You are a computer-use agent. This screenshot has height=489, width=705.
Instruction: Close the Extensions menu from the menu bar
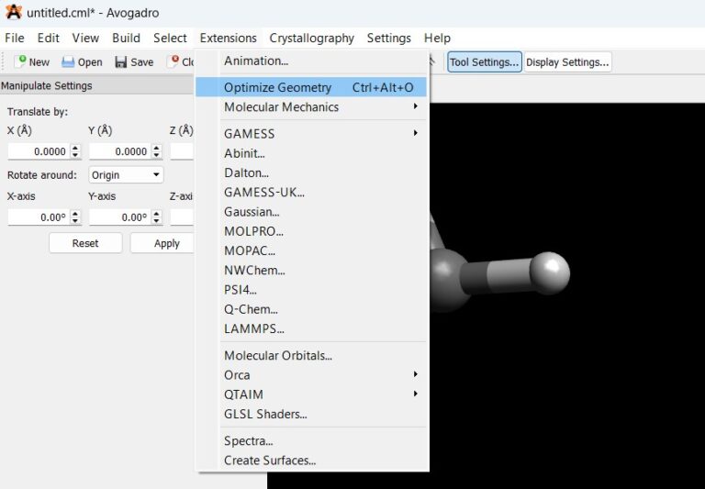[x=228, y=39]
